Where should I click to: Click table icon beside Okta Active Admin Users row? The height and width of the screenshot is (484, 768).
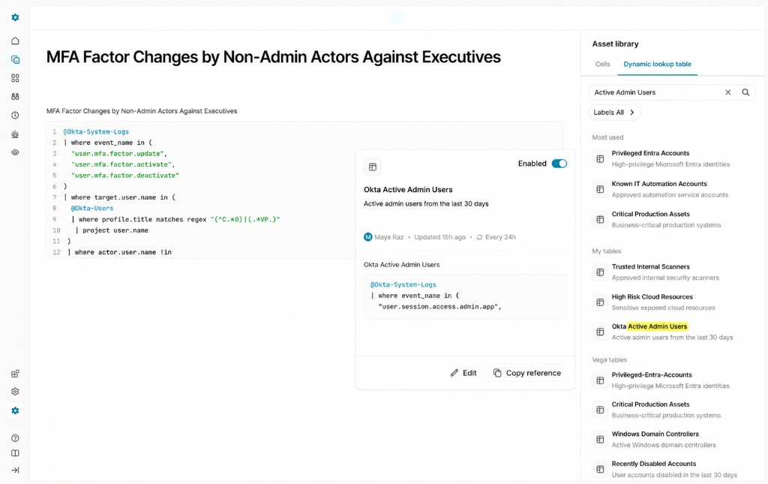coord(600,332)
